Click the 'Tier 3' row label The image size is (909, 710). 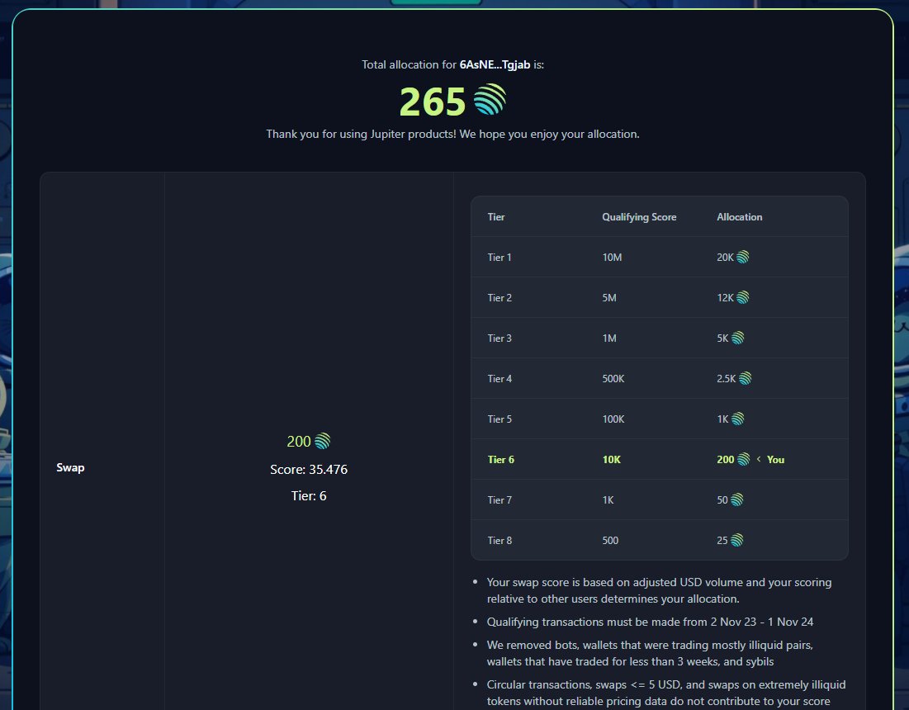pos(499,338)
